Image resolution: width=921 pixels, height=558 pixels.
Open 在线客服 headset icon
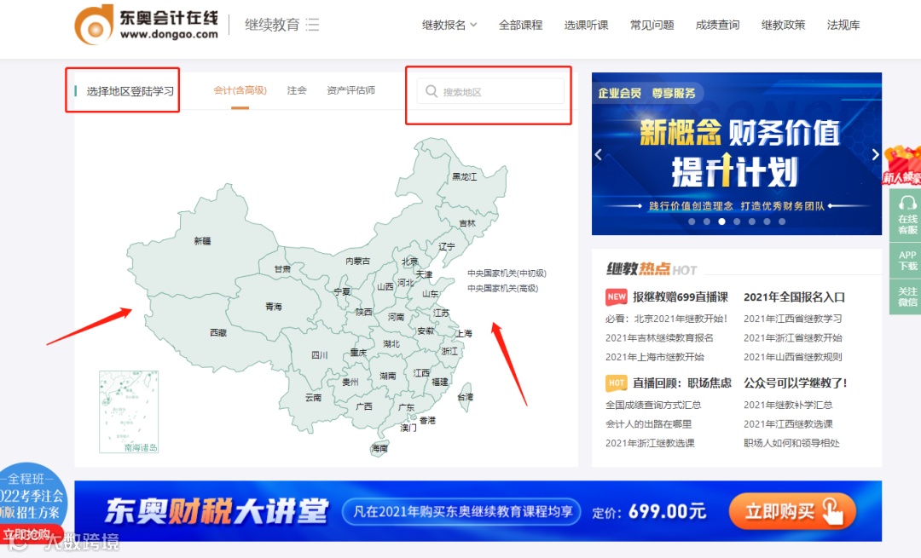907,203
